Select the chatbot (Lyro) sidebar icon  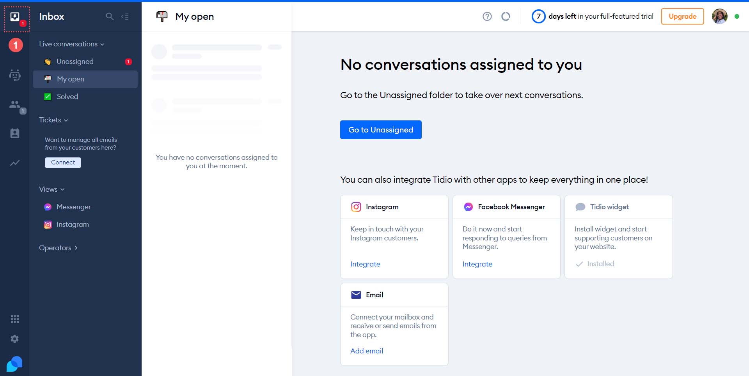point(15,75)
